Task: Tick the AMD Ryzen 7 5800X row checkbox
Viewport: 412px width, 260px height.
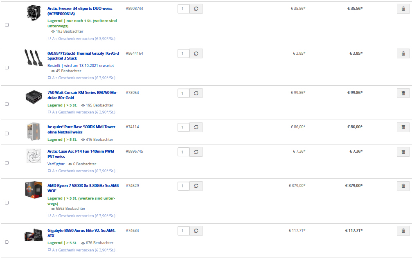Action: tap(7, 202)
